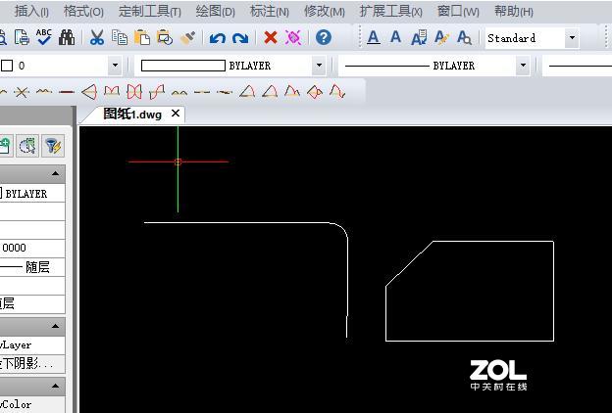
Task: Click the 下阴影... property row
Action: tap(32, 363)
